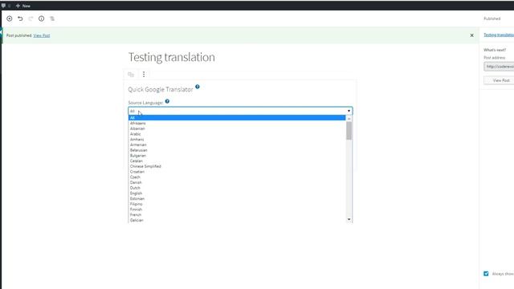514x289 pixels.
Task: Open block More options menu
Action: click(144, 75)
